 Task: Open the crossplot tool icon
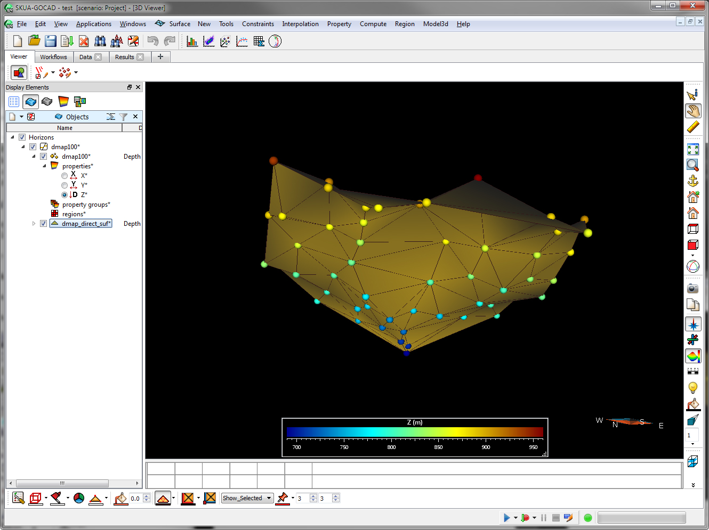pos(209,41)
